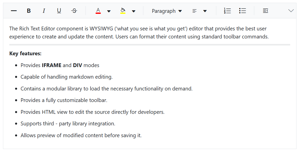Select the Italic formatting icon
This screenshot has height=151, width=299.
click(44, 11)
